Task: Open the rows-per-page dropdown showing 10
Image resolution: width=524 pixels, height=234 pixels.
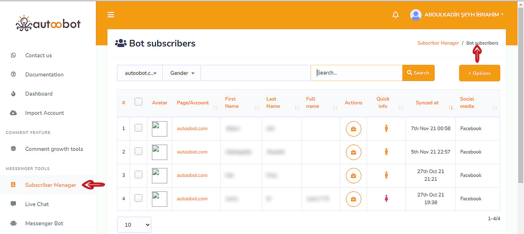Action: (134, 225)
